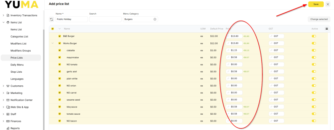The width and height of the screenshot is (334, 130).
Task: Open Modifiers List in sidebar
Action: (x=19, y=44)
